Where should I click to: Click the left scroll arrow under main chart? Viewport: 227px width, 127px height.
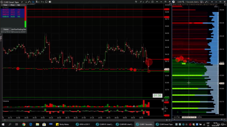click(x=5, y=120)
